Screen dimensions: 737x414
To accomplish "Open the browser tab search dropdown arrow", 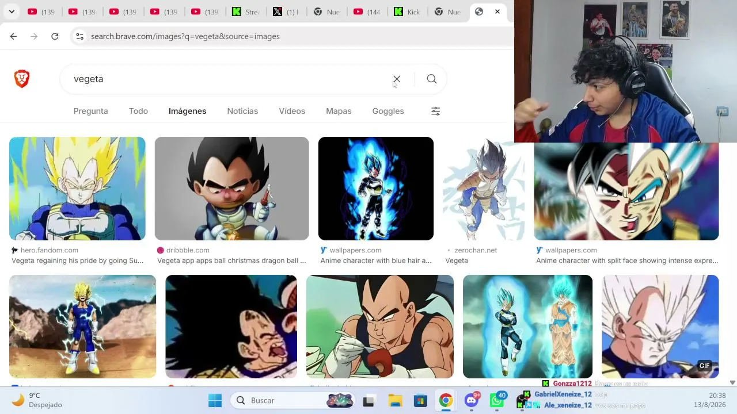I will (x=12, y=11).
